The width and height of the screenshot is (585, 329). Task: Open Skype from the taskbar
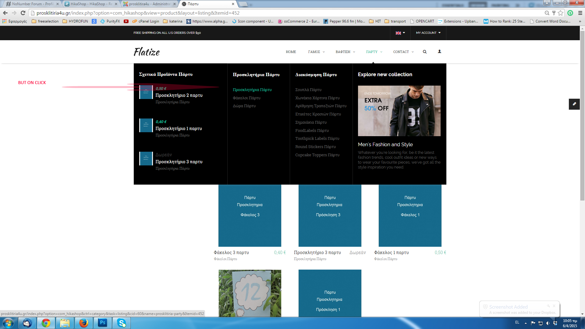[x=122, y=323]
